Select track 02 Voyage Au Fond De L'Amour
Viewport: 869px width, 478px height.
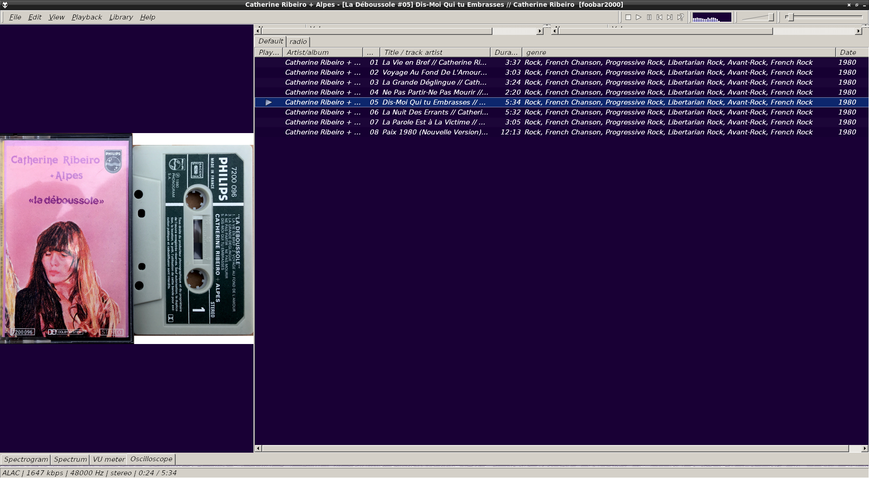point(561,72)
